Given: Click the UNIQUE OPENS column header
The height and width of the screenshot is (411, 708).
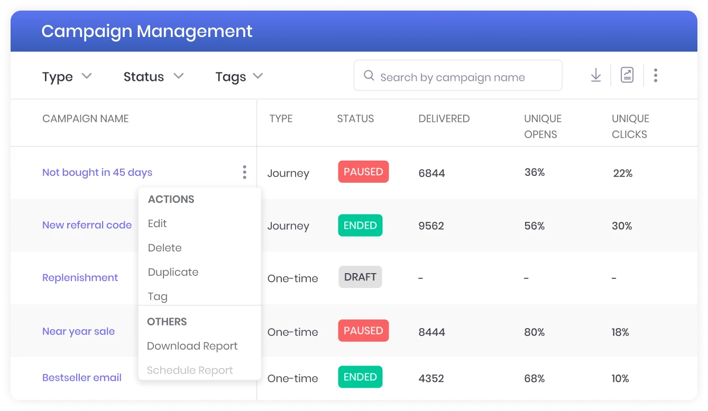Looking at the screenshot, I should pos(543,126).
